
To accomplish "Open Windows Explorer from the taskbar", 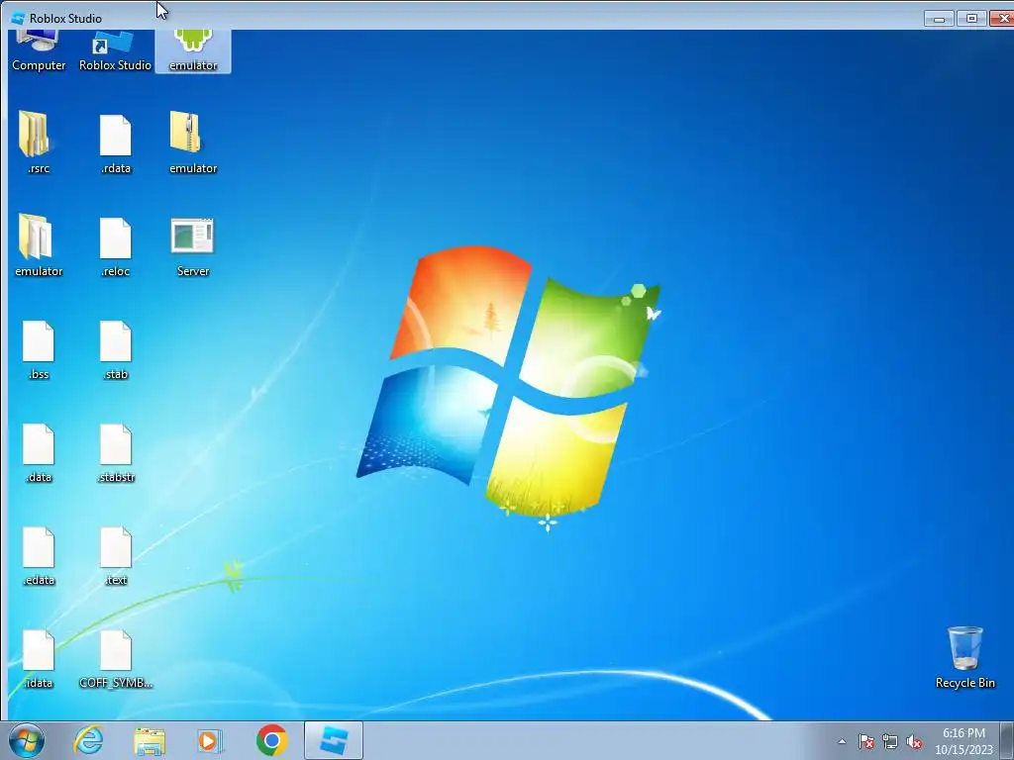I will click(150, 740).
